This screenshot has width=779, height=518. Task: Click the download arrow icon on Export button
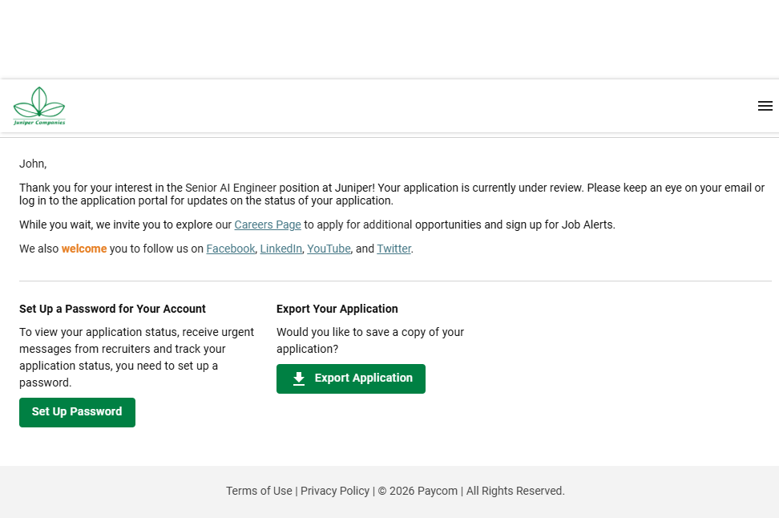point(299,378)
